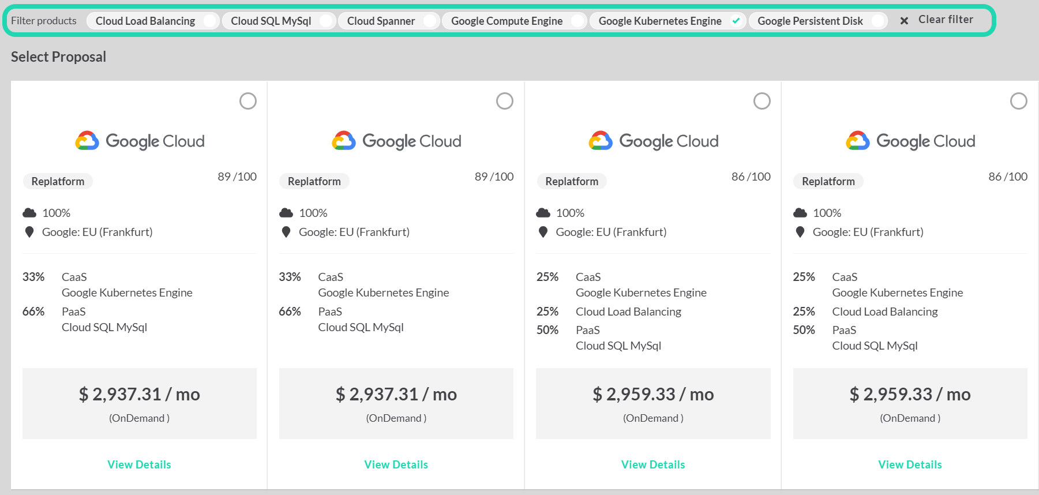Toggle the Google Persistent Disk filter chip
The width and height of the screenshot is (1039, 495).
click(818, 21)
